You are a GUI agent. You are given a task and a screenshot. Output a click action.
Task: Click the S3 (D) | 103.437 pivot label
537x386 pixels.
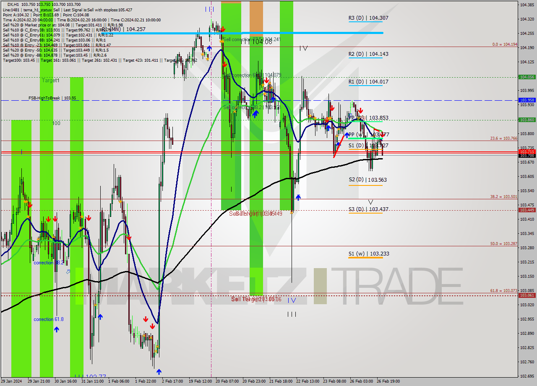point(368,209)
